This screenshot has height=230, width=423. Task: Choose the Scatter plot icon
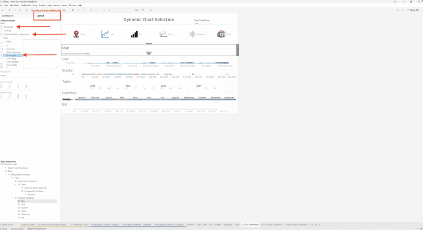click(163, 34)
